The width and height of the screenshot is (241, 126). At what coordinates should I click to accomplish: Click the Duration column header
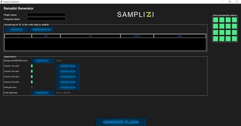[137, 36]
